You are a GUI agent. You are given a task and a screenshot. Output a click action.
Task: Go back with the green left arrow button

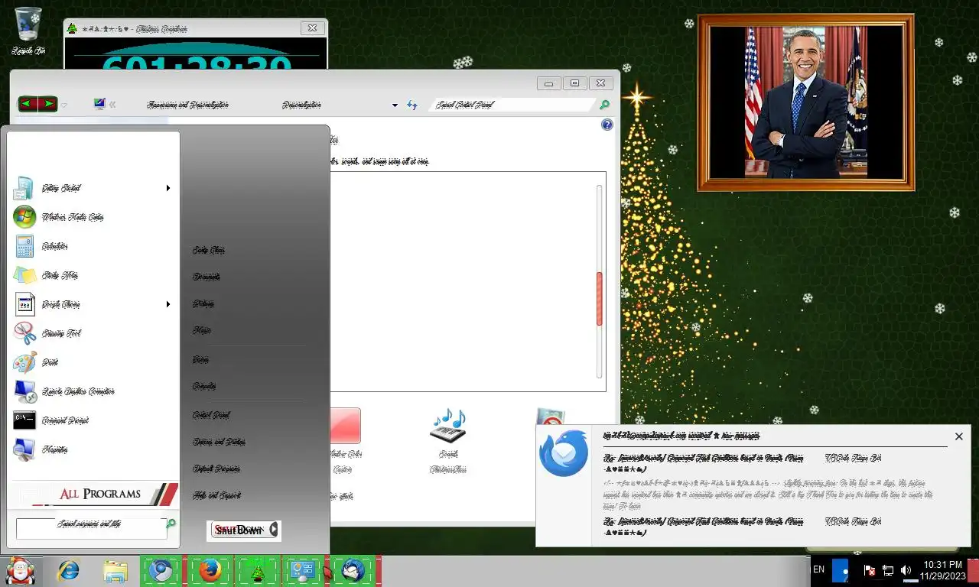pyautogui.click(x=28, y=104)
